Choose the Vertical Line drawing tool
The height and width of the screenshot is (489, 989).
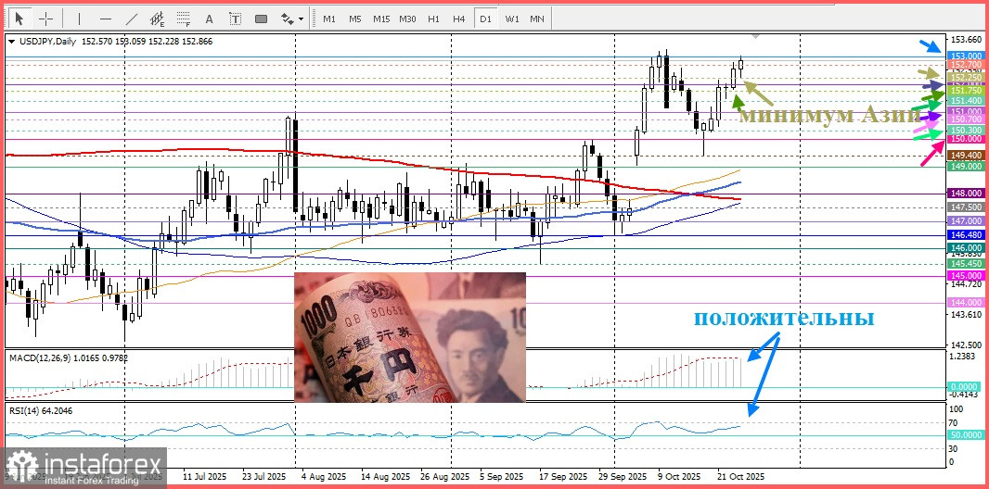click(80, 19)
